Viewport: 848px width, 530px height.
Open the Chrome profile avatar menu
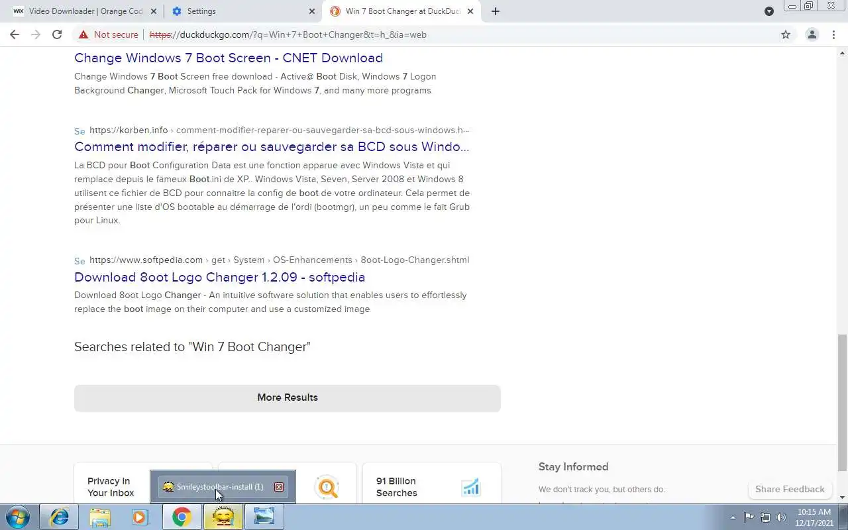point(812,34)
